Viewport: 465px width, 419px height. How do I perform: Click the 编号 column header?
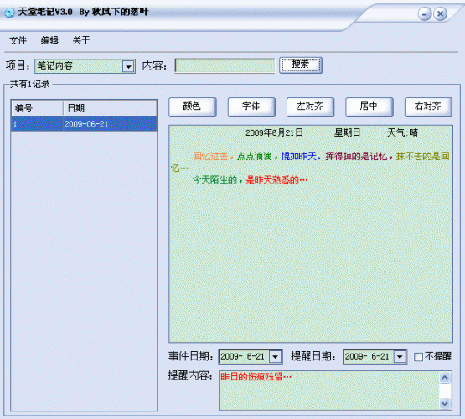pos(37,108)
